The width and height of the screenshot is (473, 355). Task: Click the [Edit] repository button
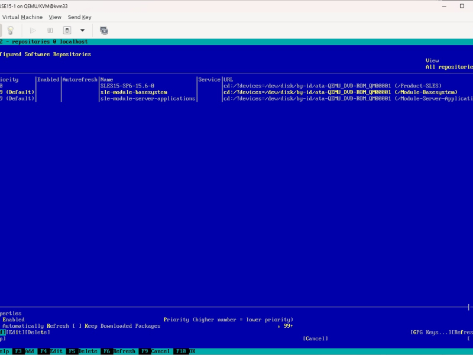(x=15, y=333)
